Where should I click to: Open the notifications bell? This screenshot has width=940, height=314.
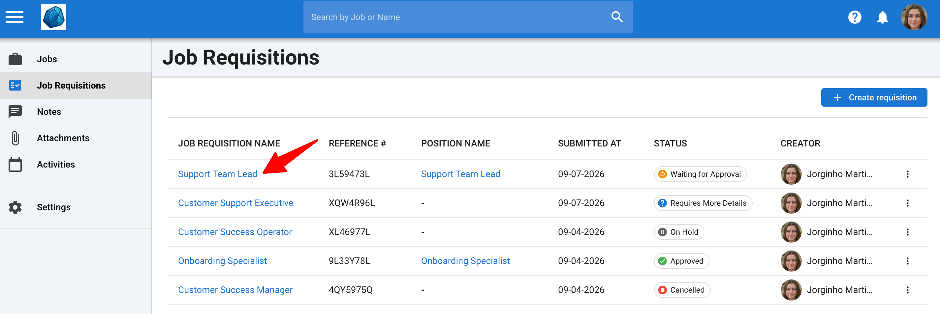click(x=882, y=17)
